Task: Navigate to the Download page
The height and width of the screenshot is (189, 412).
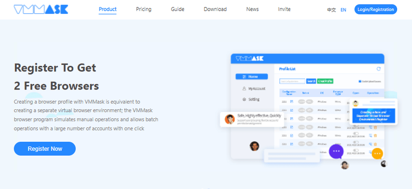Action: click(215, 9)
